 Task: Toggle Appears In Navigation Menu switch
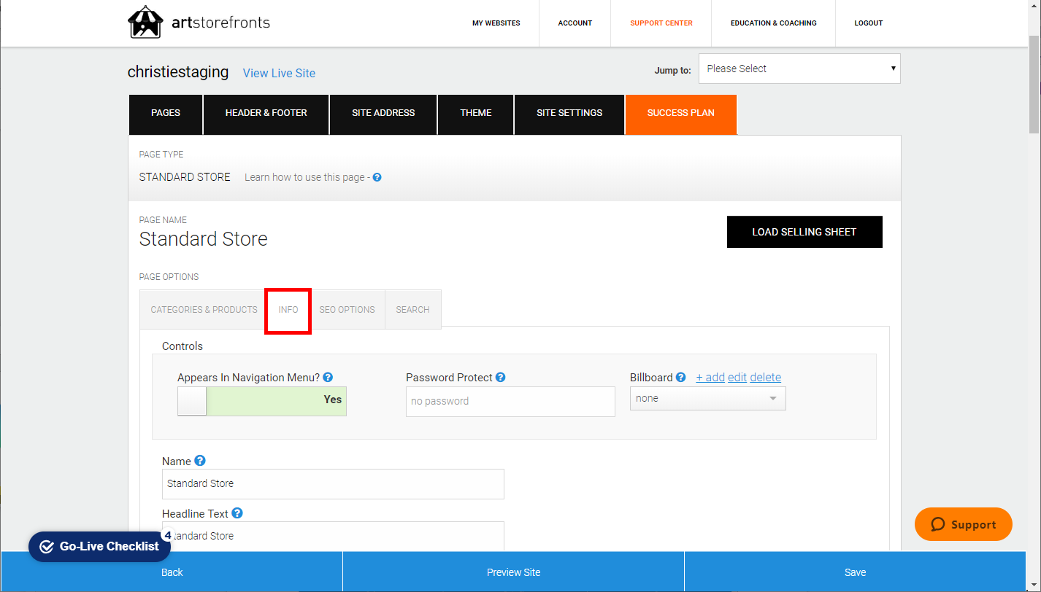[262, 401]
